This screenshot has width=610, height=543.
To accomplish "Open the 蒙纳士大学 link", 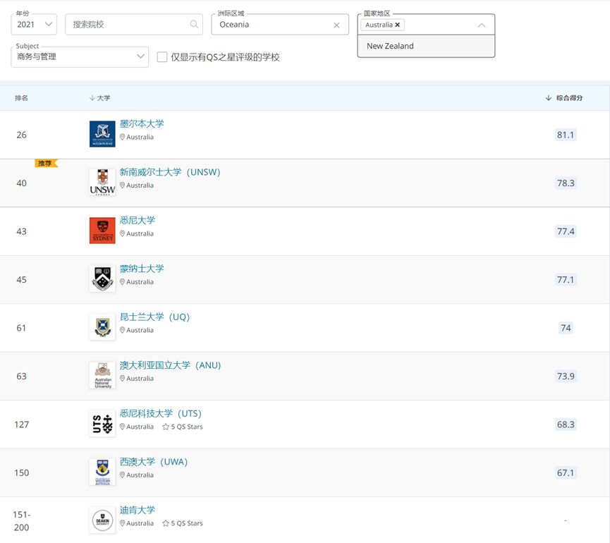I will tap(142, 269).
